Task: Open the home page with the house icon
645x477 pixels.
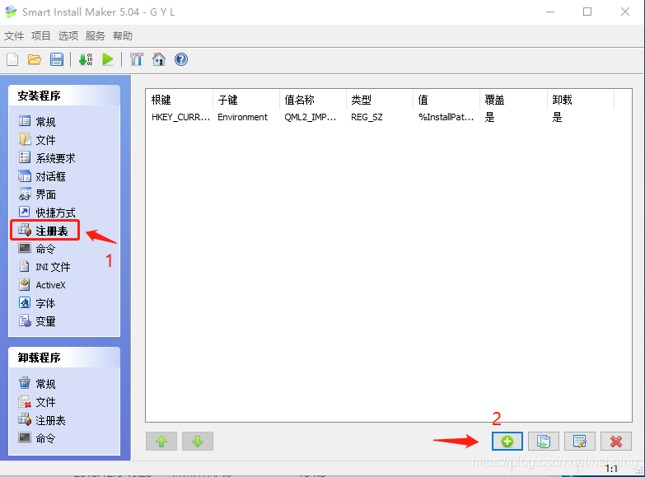Action: tap(159, 59)
